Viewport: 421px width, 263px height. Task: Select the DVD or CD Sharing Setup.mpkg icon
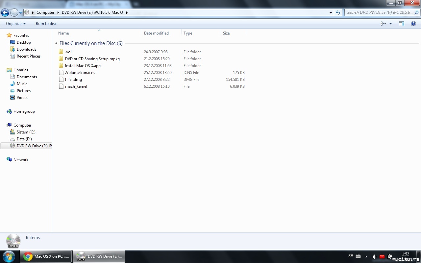[x=61, y=59]
